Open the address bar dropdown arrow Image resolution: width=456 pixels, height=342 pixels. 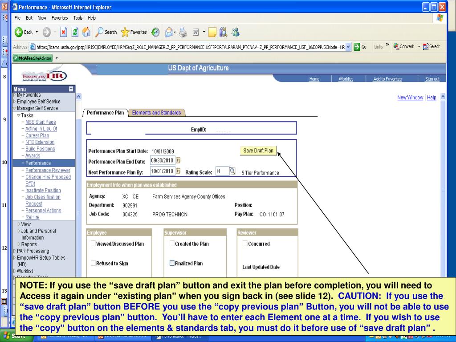coord(348,47)
